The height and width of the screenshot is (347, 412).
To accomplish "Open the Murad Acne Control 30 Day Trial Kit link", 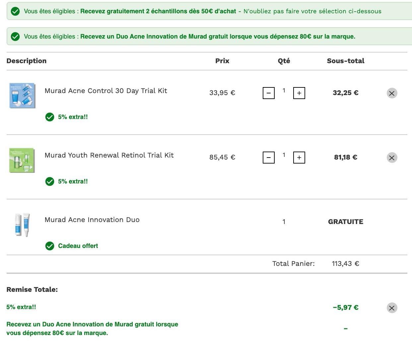I will 106,91.
